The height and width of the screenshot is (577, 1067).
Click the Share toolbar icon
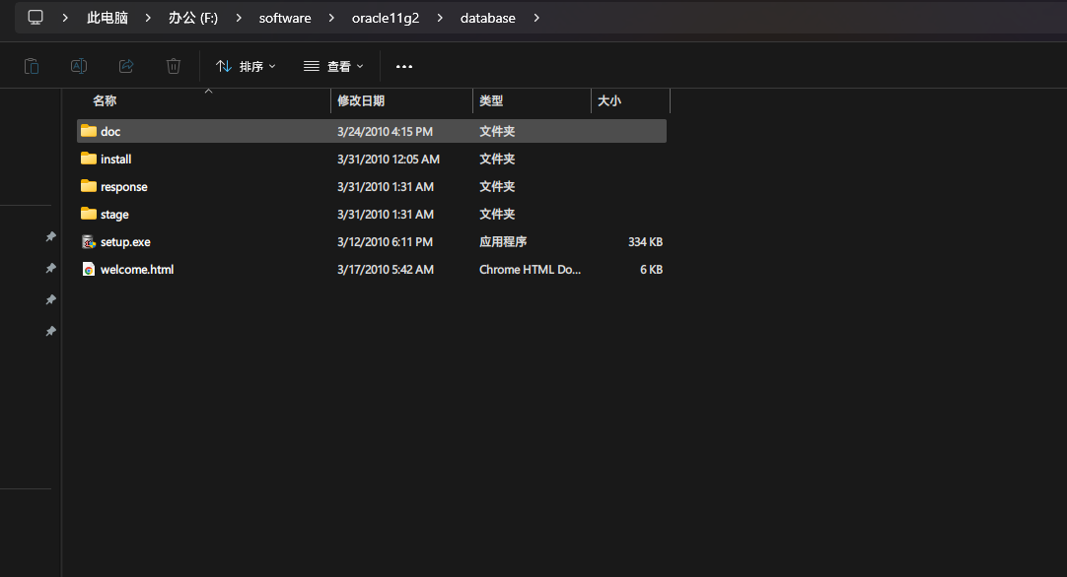click(x=126, y=66)
